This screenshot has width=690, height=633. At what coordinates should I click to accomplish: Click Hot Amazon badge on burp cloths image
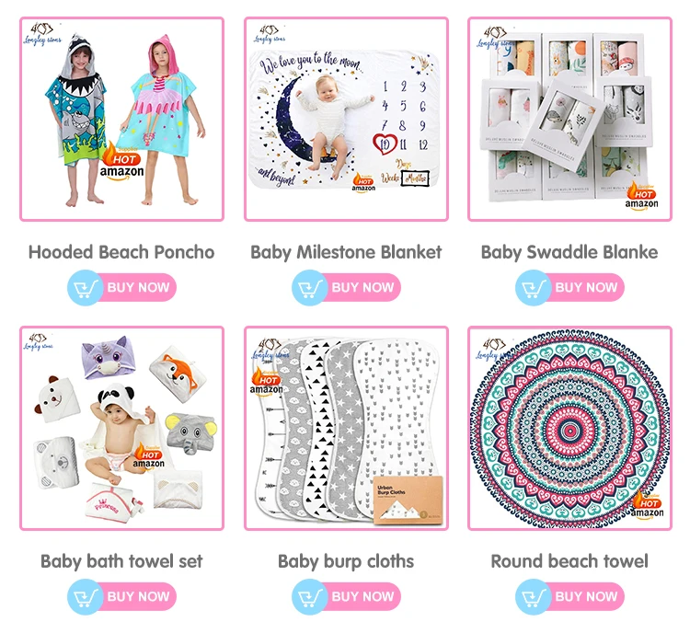point(266,381)
